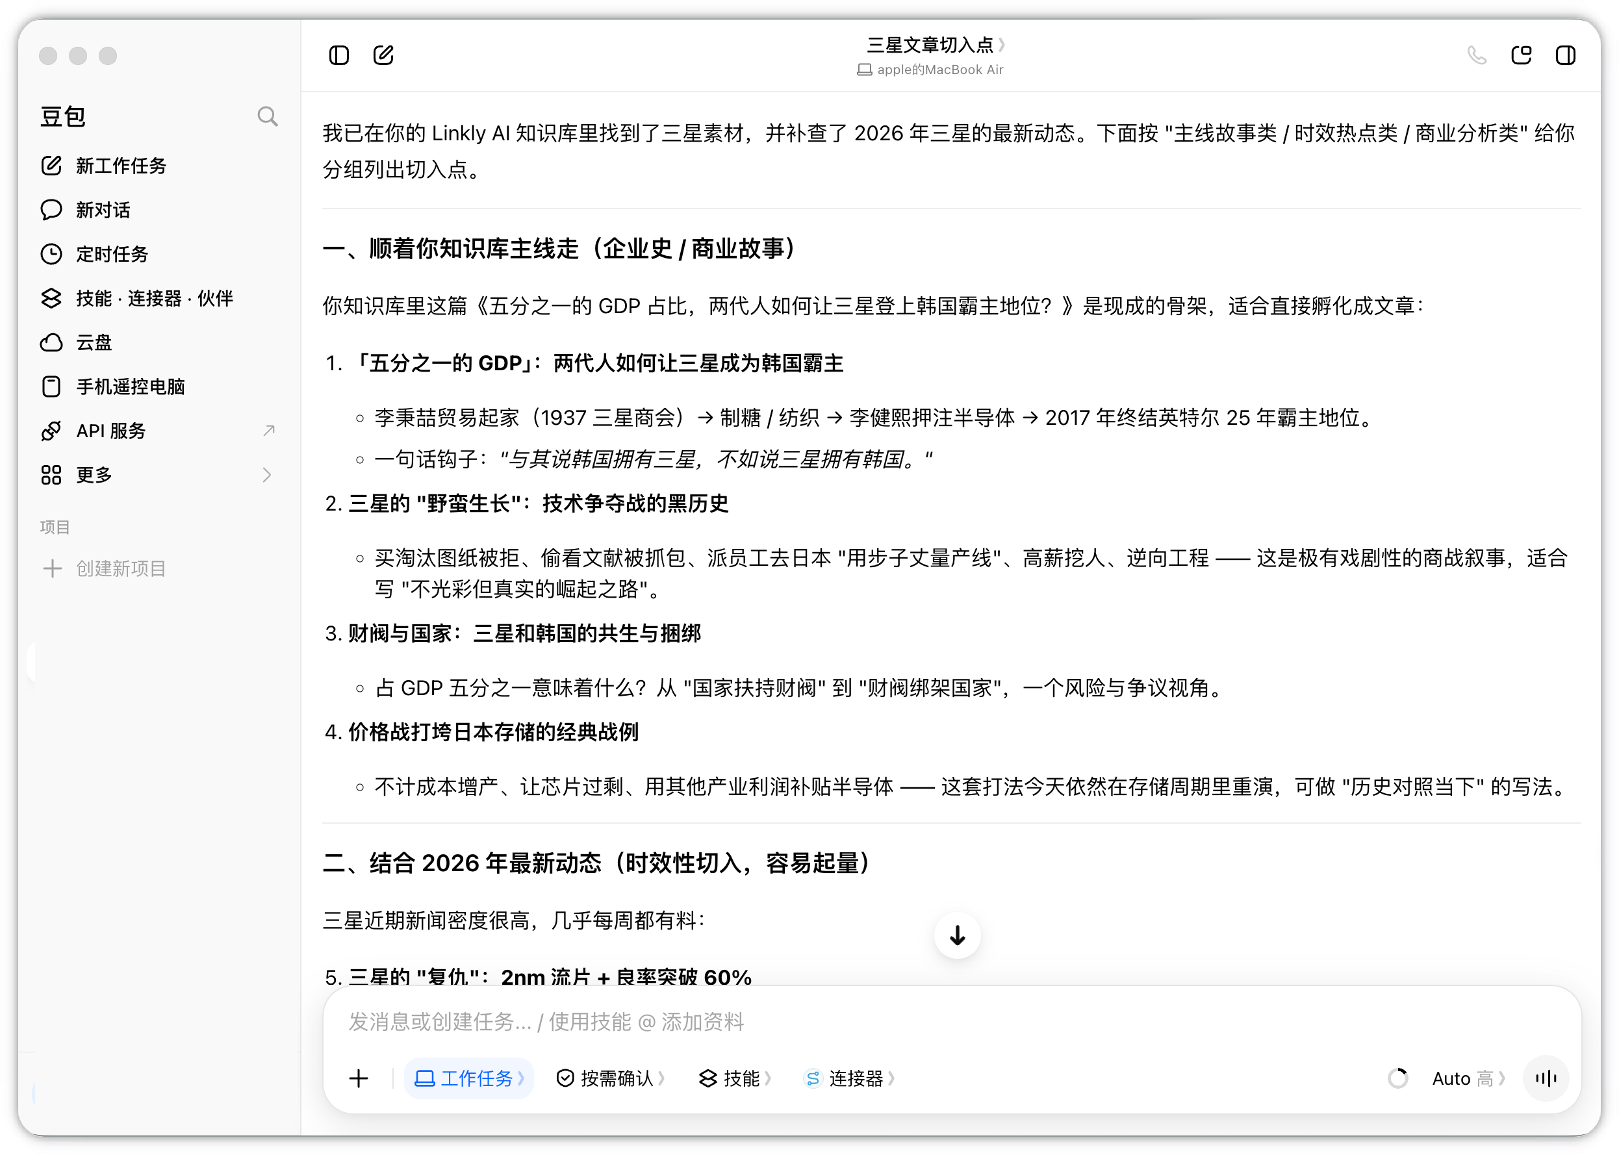This screenshot has width=1619, height=1155.
Task: Click heading 一、顺着你知识库主线走
Action: point(560,249)
